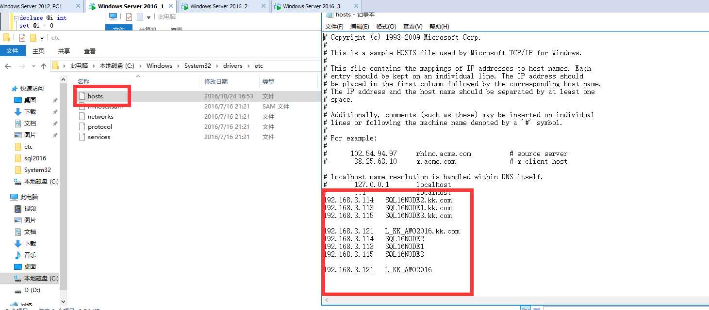Open 快速访问 in navigation pane

[x=32, y=89]
